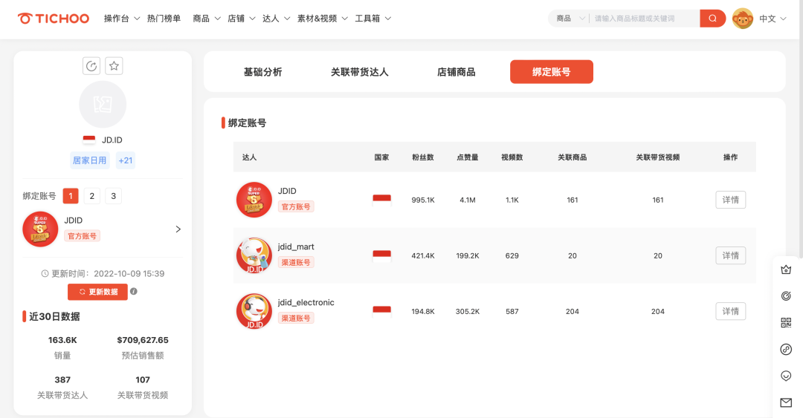The width and height of the screenshot is (803, 418).
Task: Switch to 基础分析 tab
Action: coord(262,72)
